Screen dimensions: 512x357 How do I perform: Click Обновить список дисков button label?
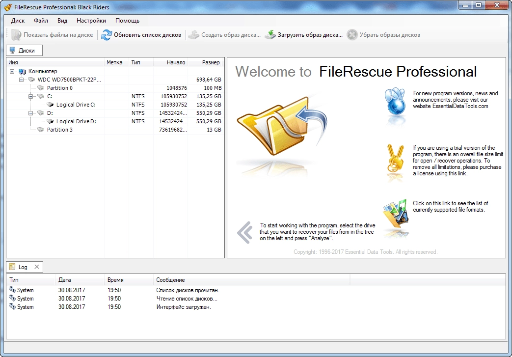tap(147, 35)
